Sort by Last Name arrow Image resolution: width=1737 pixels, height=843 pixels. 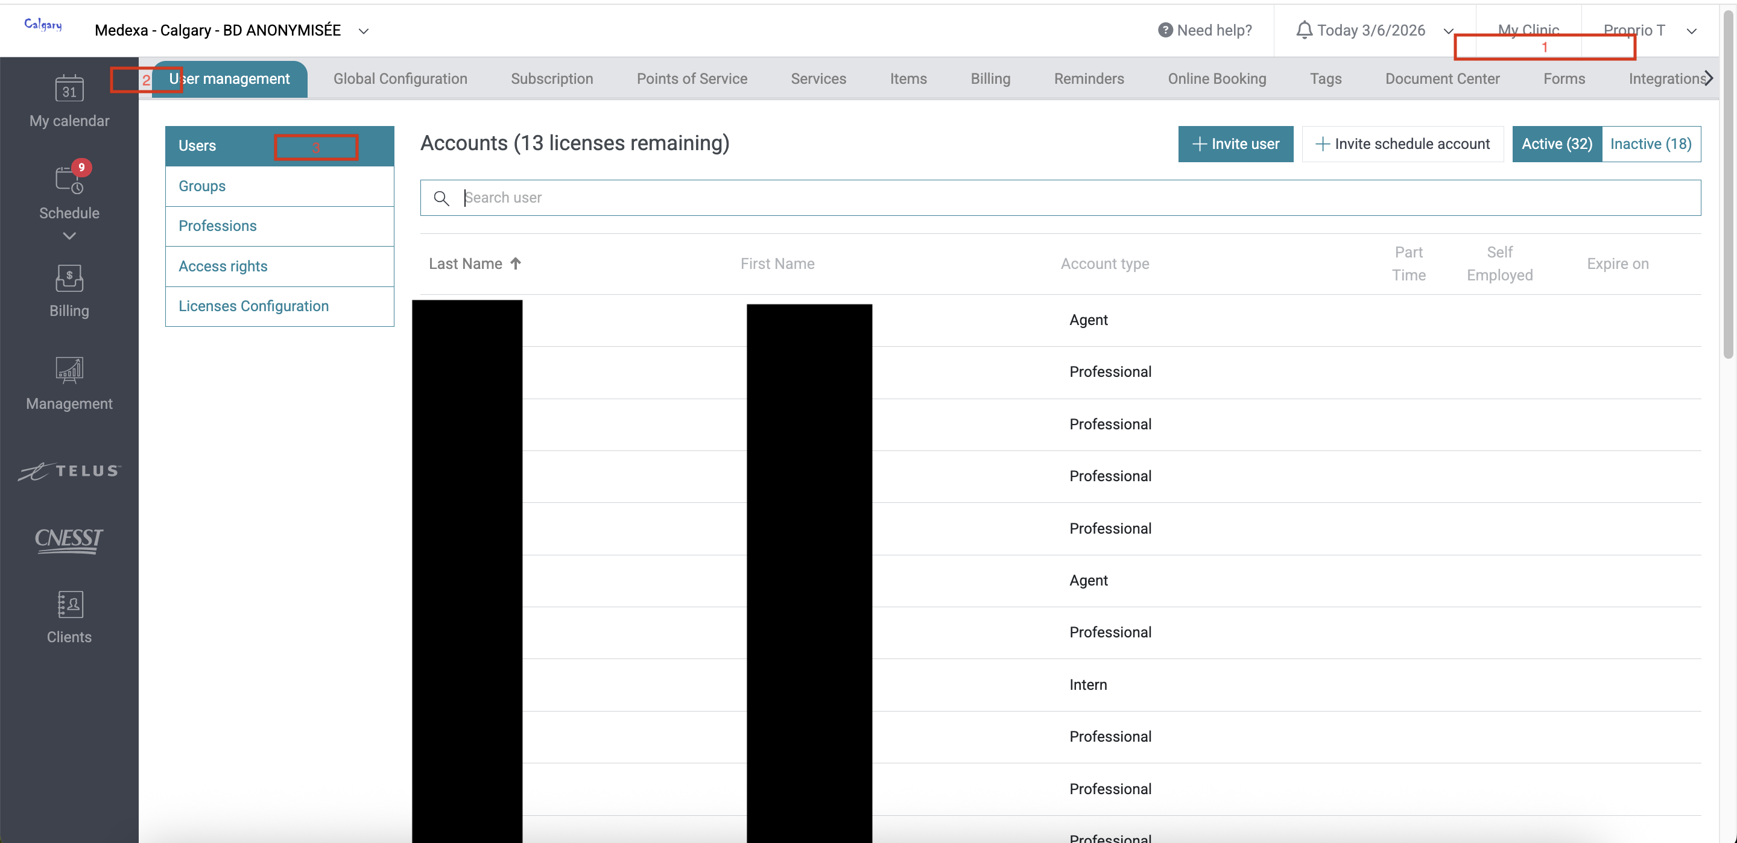(x=516, y=264)
